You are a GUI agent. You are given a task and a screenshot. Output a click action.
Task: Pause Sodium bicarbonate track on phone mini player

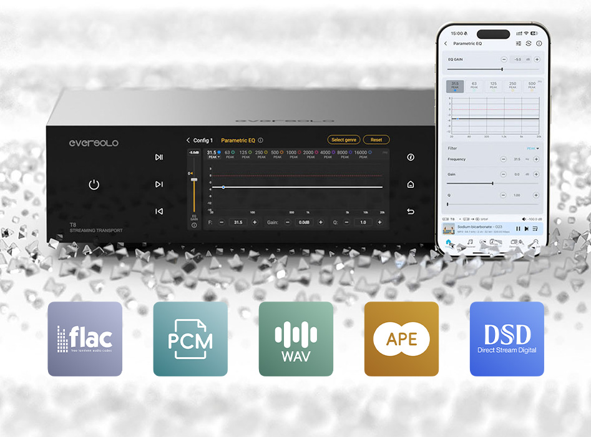coord(518,229)
